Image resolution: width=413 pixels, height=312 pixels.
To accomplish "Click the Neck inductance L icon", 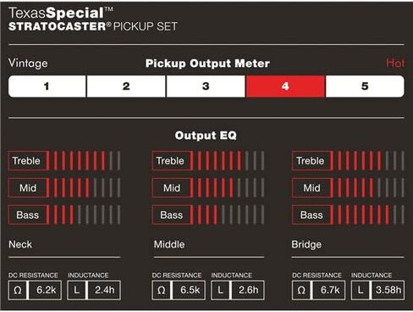I will tap(76, 290).
